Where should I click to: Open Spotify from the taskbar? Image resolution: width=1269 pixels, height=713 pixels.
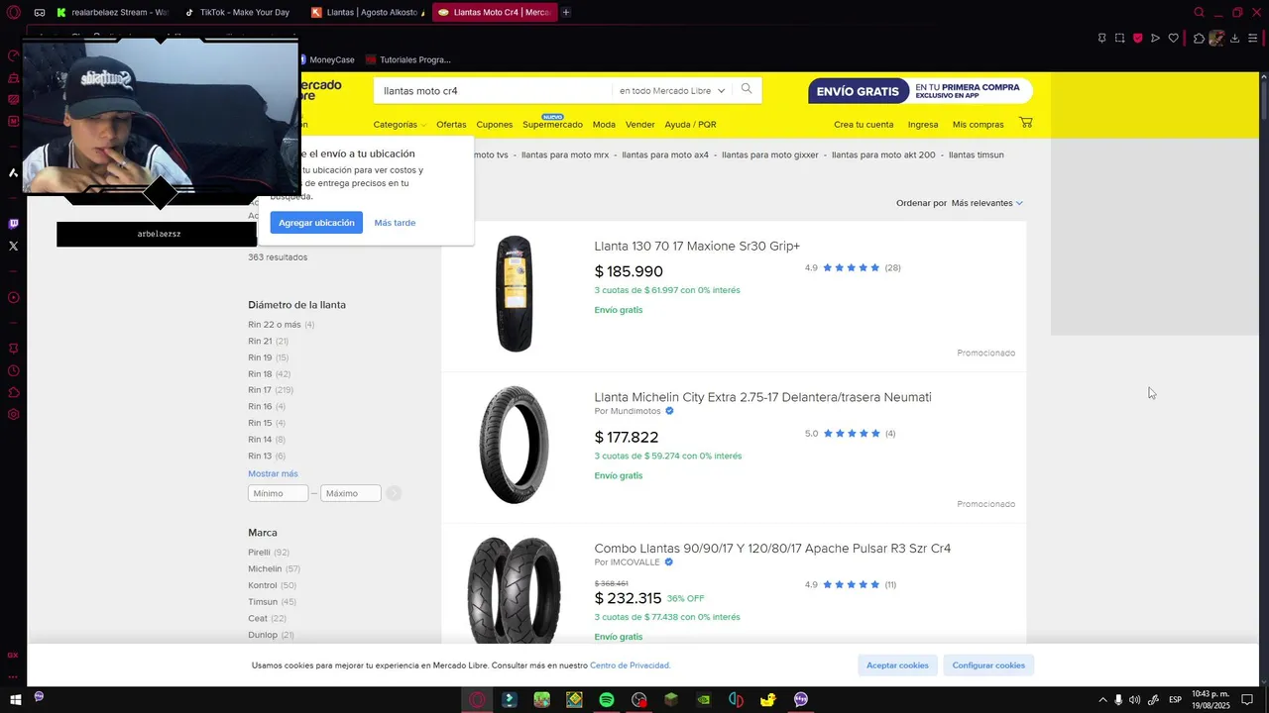point(606,700)
